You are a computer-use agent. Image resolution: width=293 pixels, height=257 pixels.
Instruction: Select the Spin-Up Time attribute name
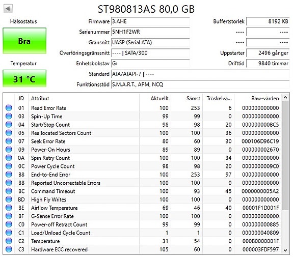[x=47, y=117]
